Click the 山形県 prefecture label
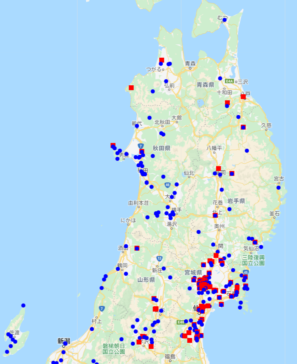Image resolution: width=297 pixels, height=364 pixels. tap(146, 280)
